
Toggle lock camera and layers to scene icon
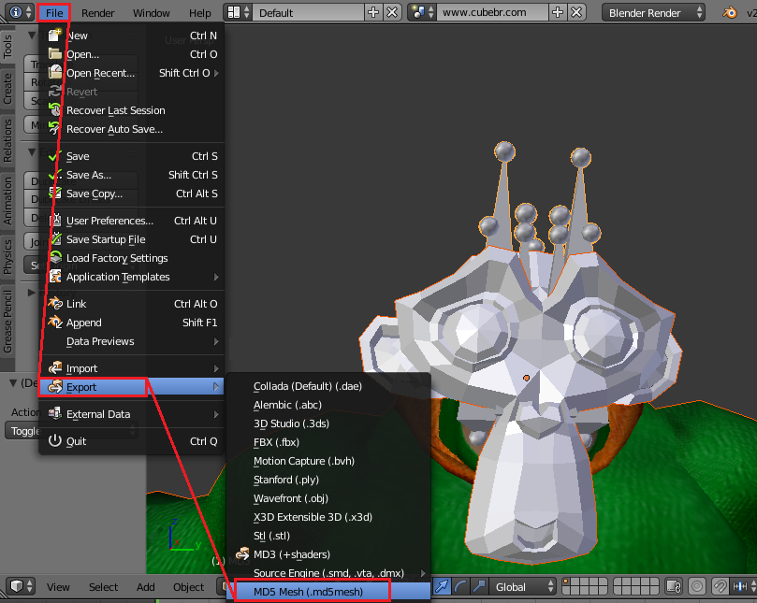pos(674,586)
